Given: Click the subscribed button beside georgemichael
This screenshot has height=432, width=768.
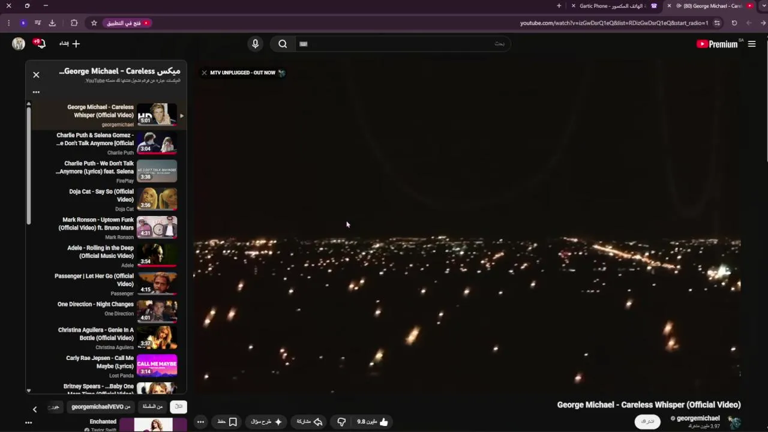Looking at the screenshot, I should pos(647,422).
